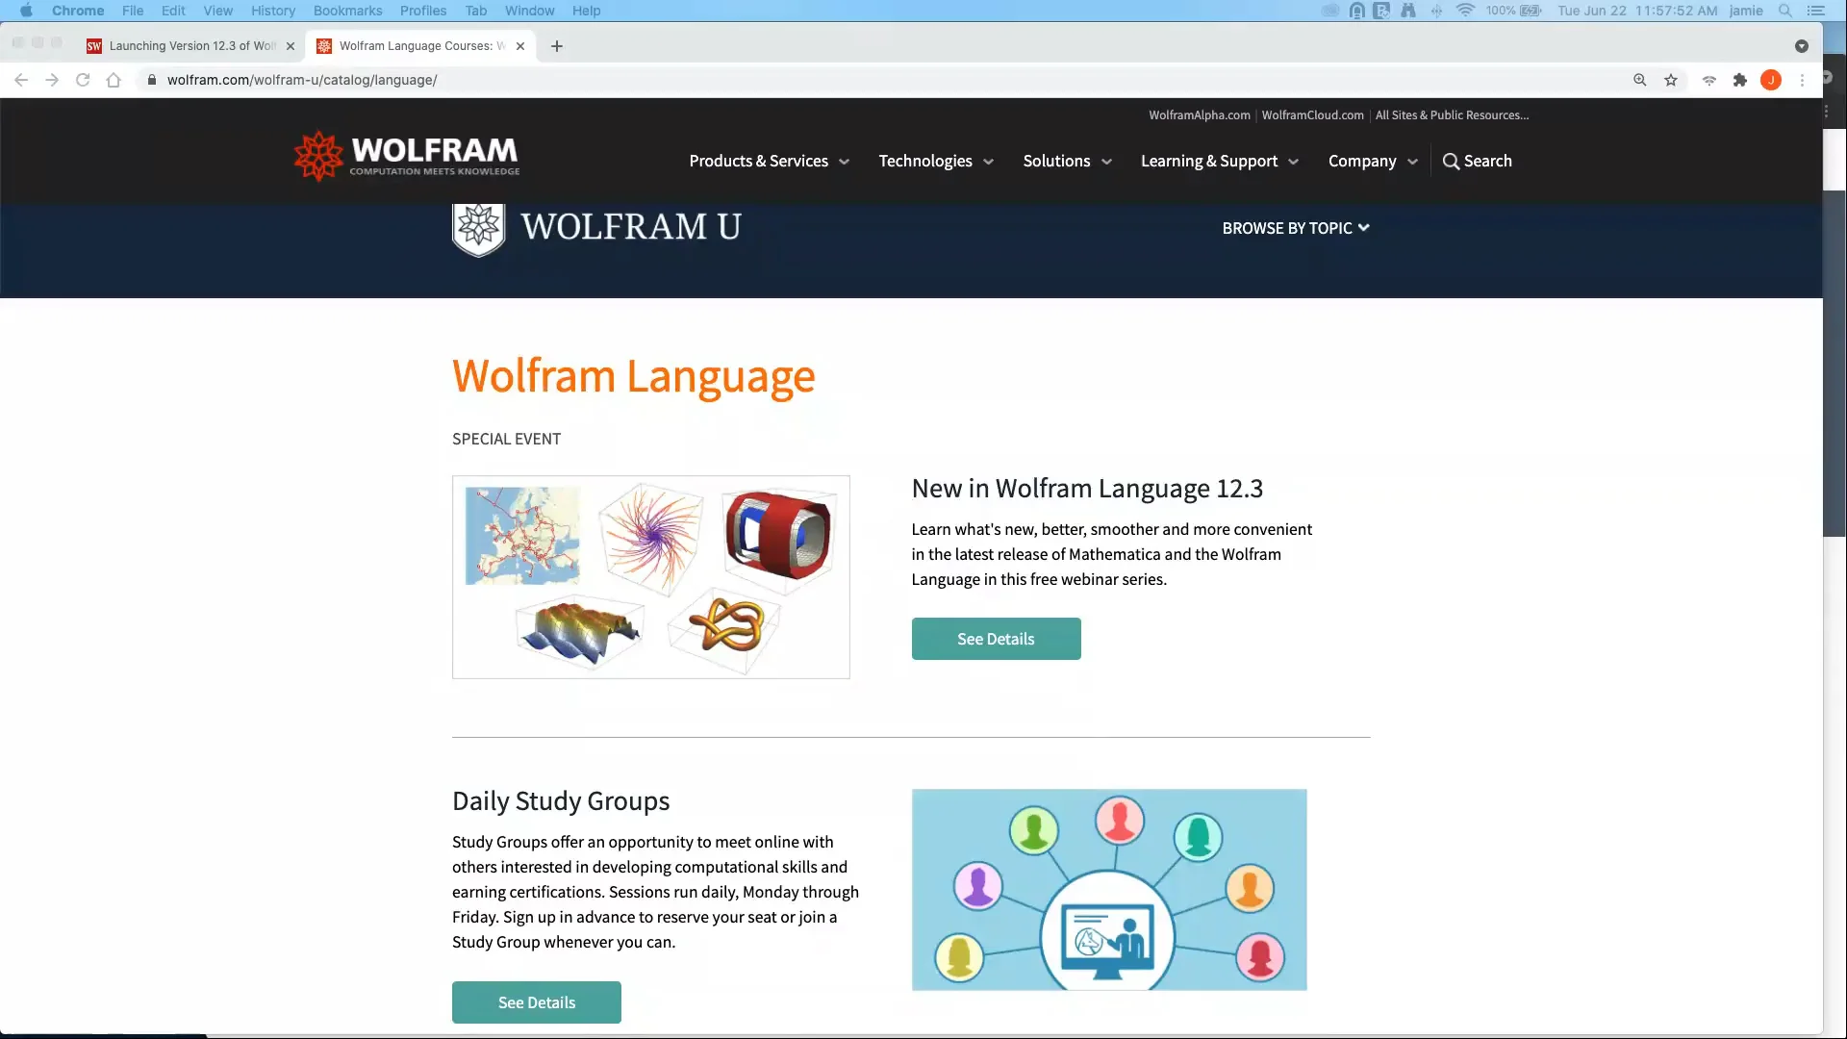Click the Wolfram spikey logo

click(x=318, y=157)
